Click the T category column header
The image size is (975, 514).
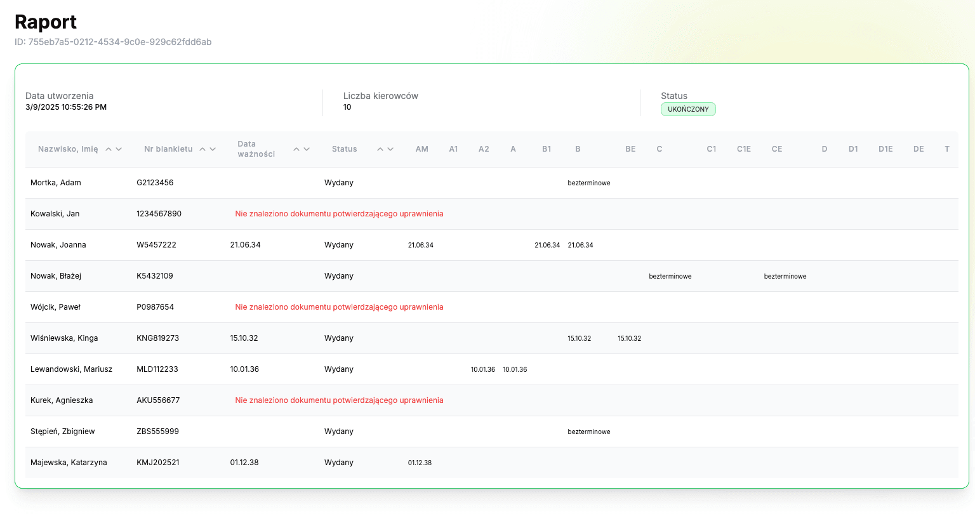tap(947, 149)
